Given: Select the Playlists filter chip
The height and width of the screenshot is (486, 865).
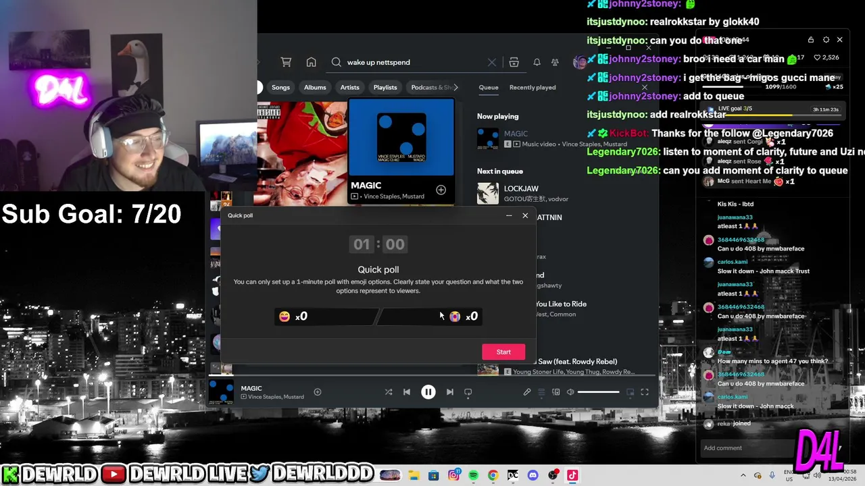Looking at the screenshot, I should (x=385, y=87).
